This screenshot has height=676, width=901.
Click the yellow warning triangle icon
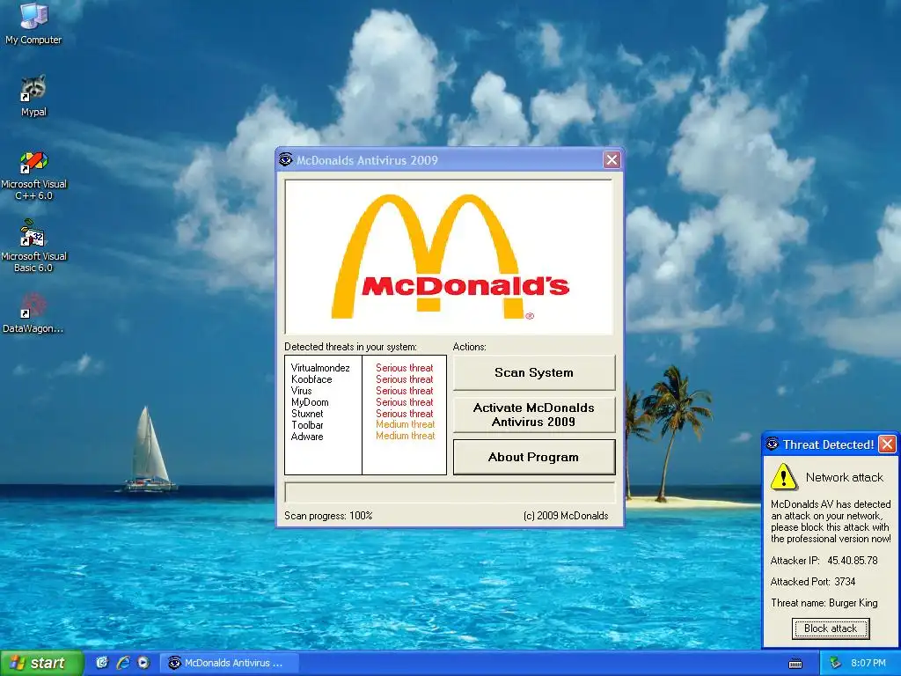pos(783,477)
